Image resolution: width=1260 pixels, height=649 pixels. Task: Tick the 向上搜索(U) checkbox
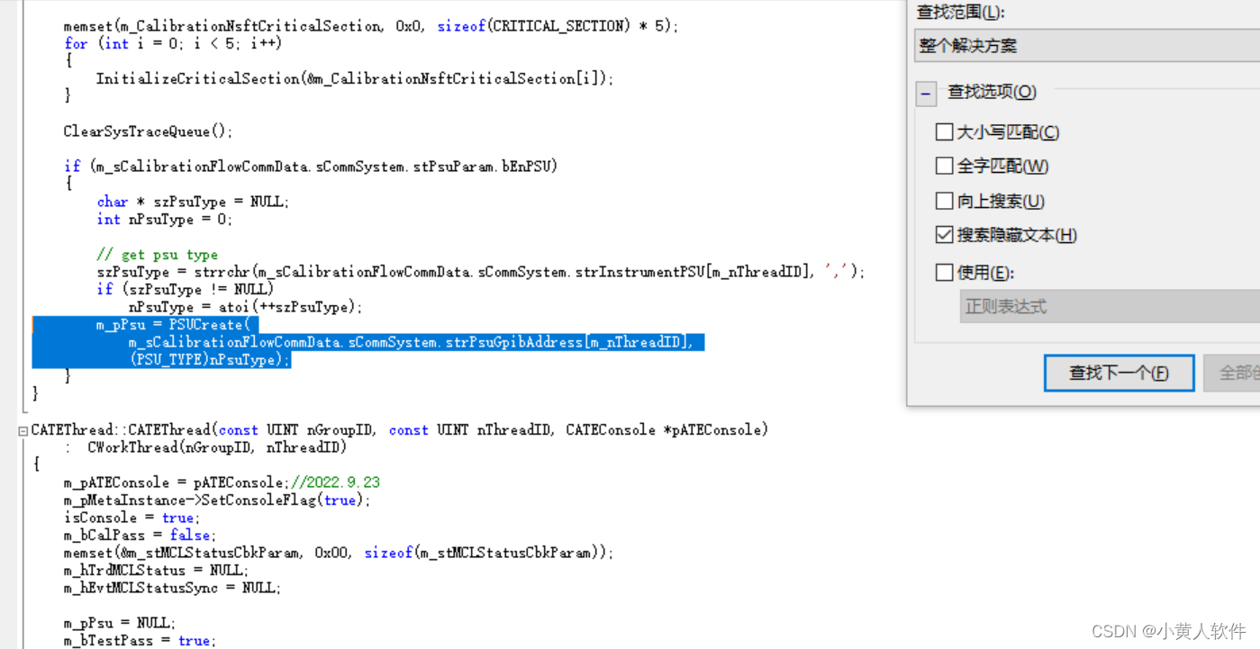(944, 201)
